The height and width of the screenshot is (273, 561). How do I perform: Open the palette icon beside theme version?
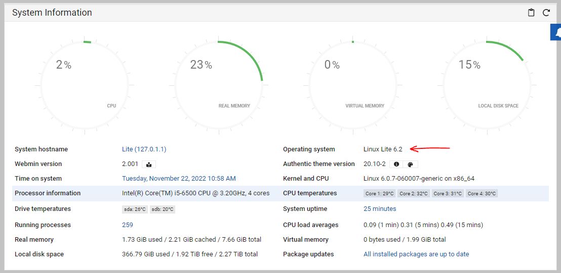point(411,164)
